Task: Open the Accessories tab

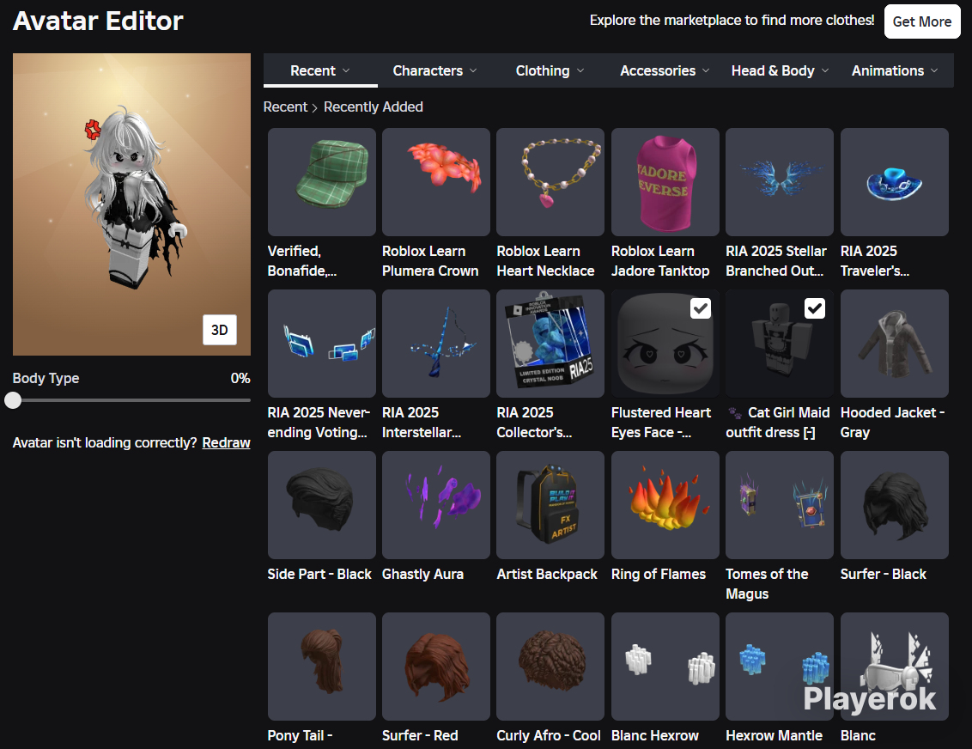Action: 665,70
